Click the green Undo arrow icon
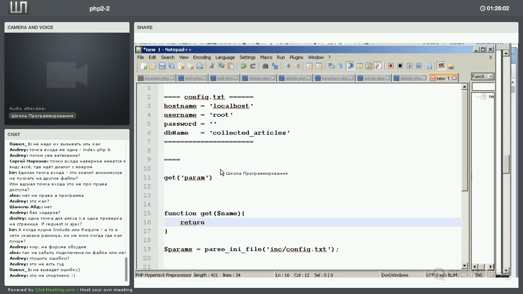This screenshot has height=294, width=523. point(244,66)
